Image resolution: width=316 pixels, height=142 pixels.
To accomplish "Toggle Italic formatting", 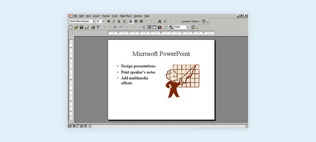I will (114, 21).
